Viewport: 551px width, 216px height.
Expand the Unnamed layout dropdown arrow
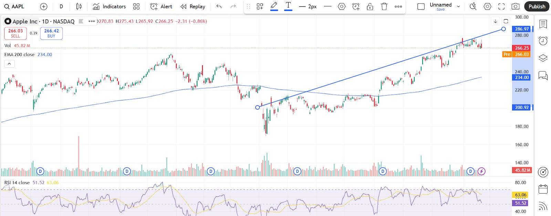458,7
